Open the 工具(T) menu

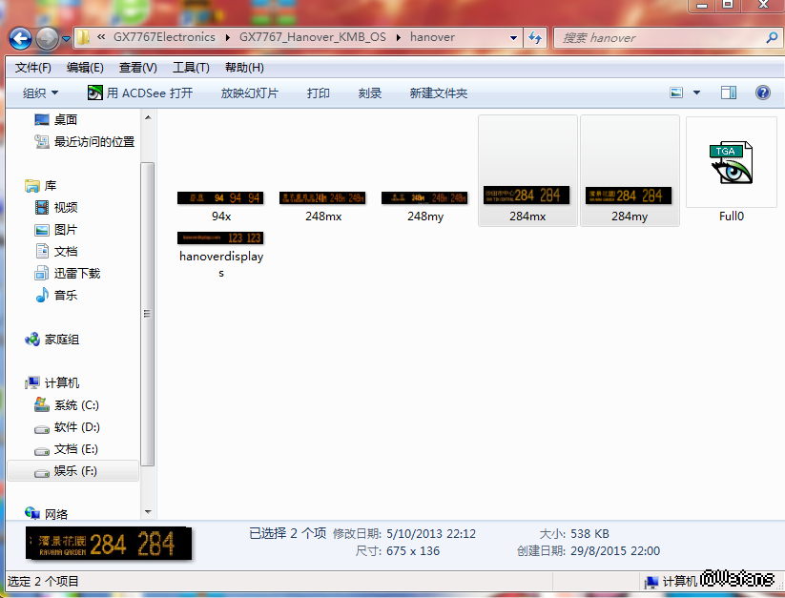(191, 68)
